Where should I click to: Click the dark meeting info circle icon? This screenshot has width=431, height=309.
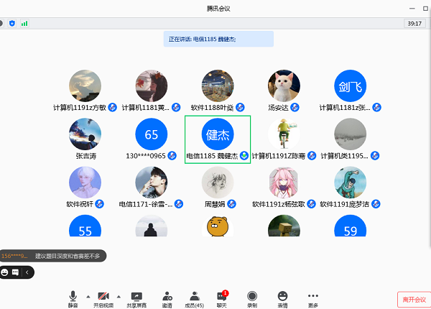(x=1, y=24)
